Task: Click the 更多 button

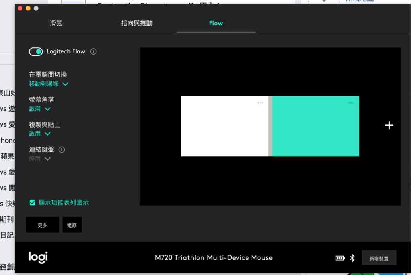Action: (43, 225)
